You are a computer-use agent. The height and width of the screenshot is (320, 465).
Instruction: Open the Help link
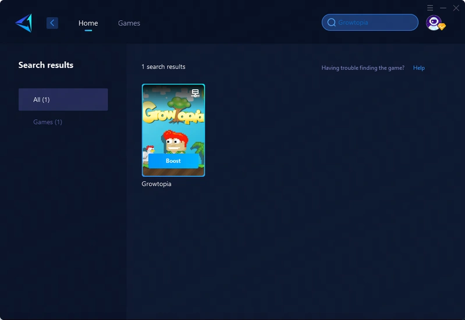point(419,68)
